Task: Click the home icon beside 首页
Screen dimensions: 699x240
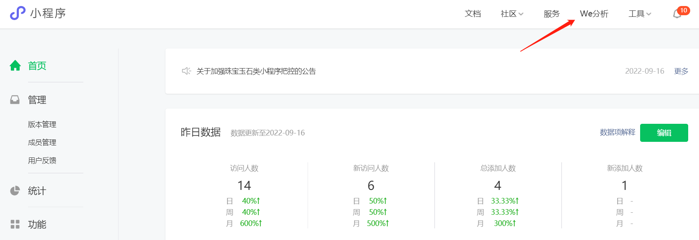Action: click(x=15, y=65)
